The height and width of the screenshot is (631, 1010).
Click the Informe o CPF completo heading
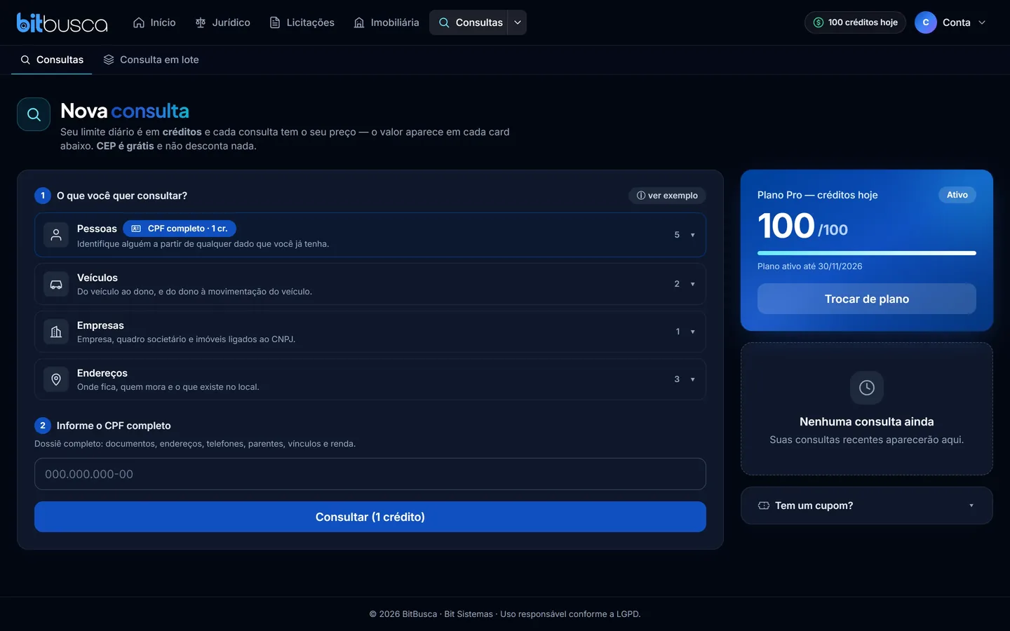coord(114,426)
